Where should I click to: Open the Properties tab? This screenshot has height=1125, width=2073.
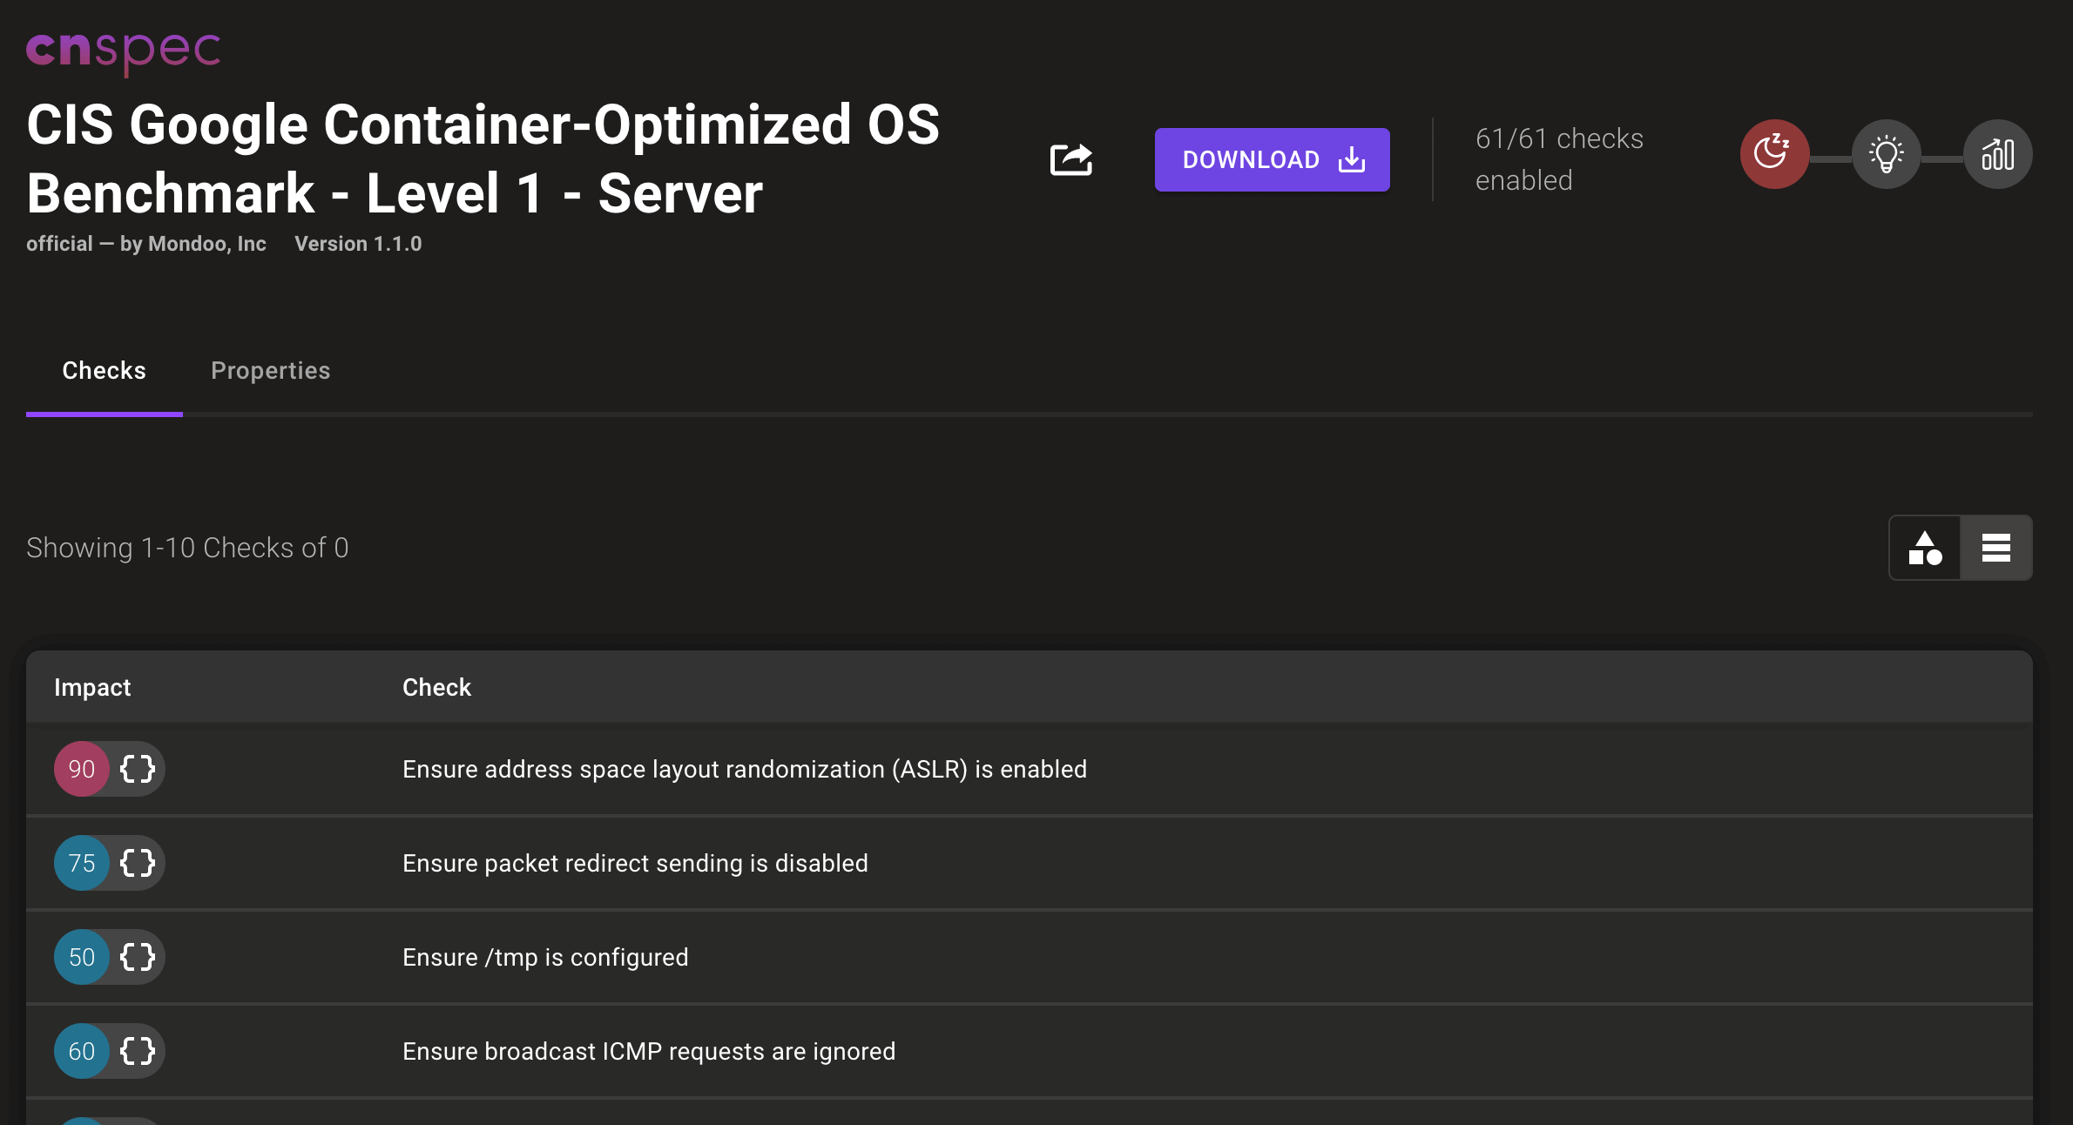point(270,371)
